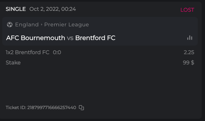Image resolution: width=205 pixels, height=121 pixels.
Task: Click the ticket ID number text
Action: click(52, 108)
